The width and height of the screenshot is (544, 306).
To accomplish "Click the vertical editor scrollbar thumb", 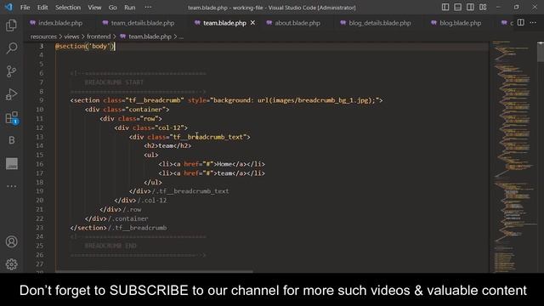I will pyautogui.click(x=541, y=52).
